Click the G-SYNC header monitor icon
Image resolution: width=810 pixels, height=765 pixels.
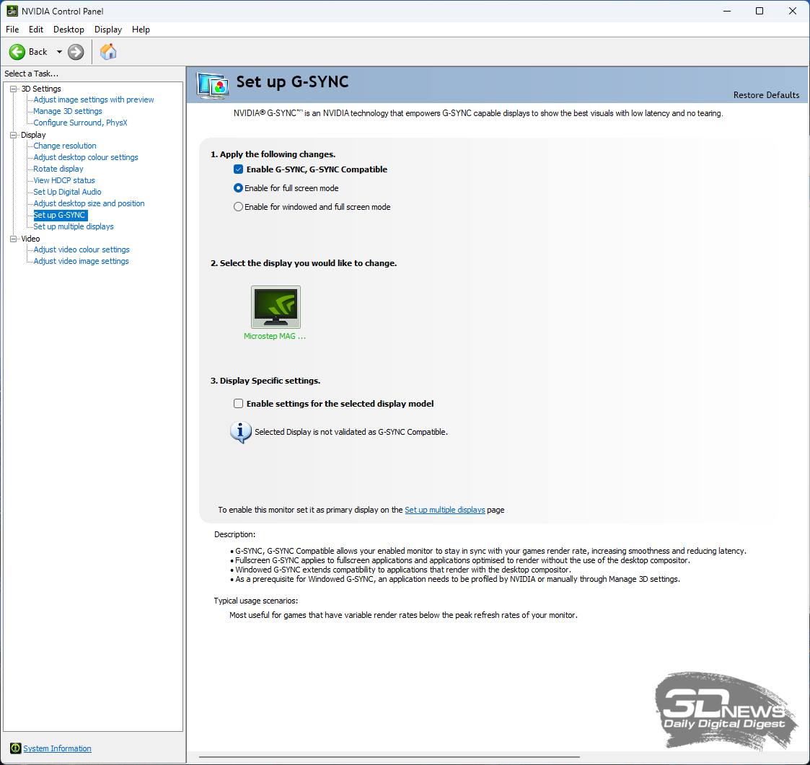pyautogui.click(x=213, y=85)
